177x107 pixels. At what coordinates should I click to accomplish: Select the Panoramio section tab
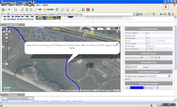13,95
